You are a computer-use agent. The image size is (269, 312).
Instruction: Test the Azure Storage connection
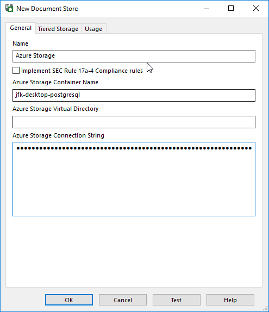(177, 299)
